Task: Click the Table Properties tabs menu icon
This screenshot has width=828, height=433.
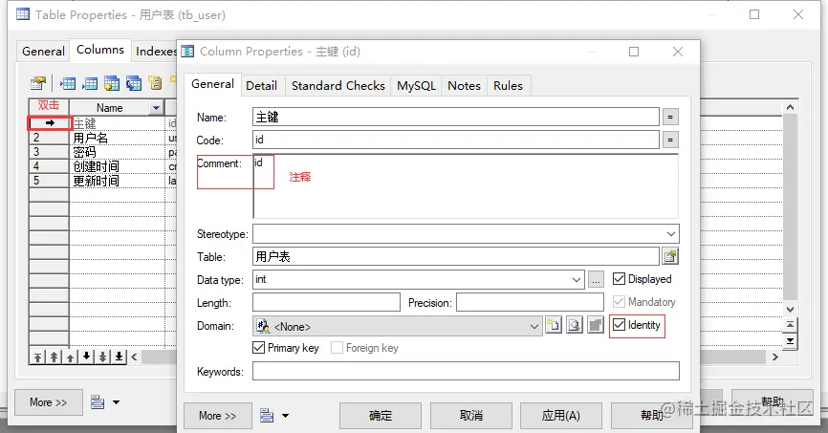Action: (98, 402)
